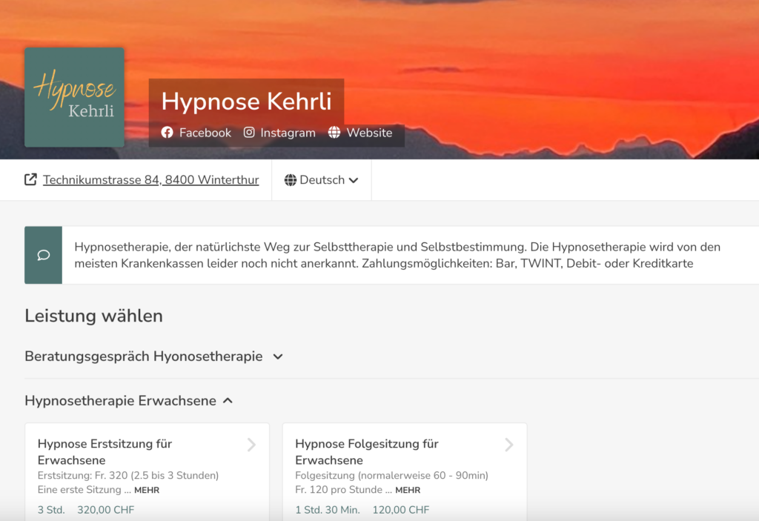Viewport: 759px width, 521px height.
Task: Select Hypnose Erstsitzung für Erwachsene service
Action: pos(105,451)
